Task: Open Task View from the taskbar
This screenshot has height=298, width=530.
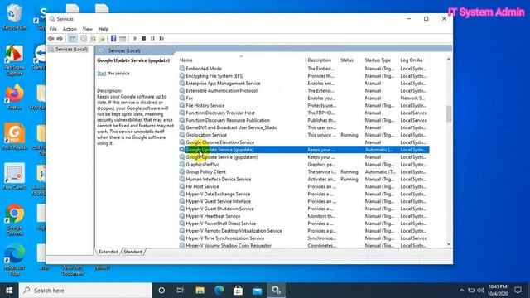Action: coord(181,291)
